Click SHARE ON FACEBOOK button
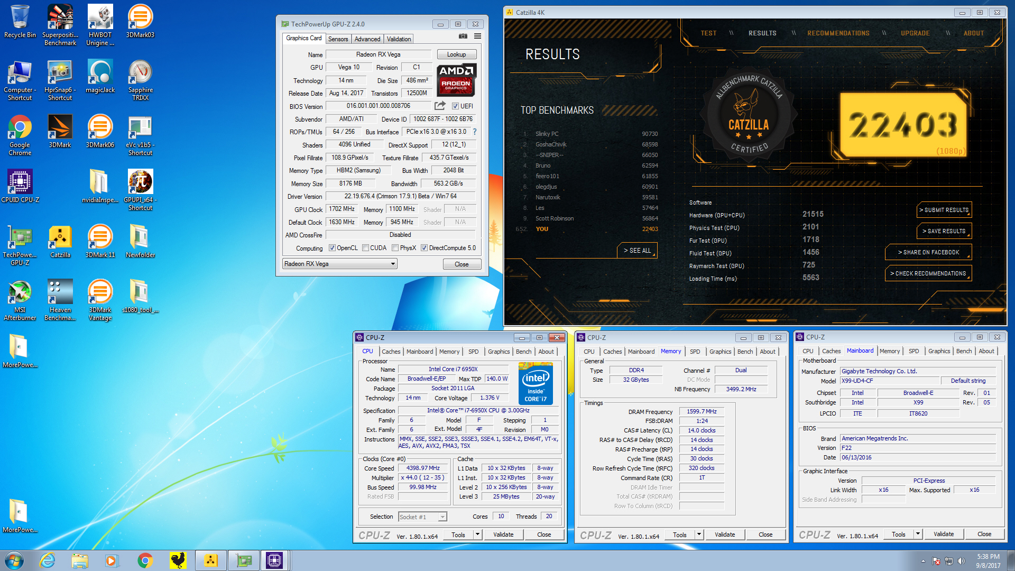Image resolution: width=1015 pixels, height=571 pixels. 928,252
